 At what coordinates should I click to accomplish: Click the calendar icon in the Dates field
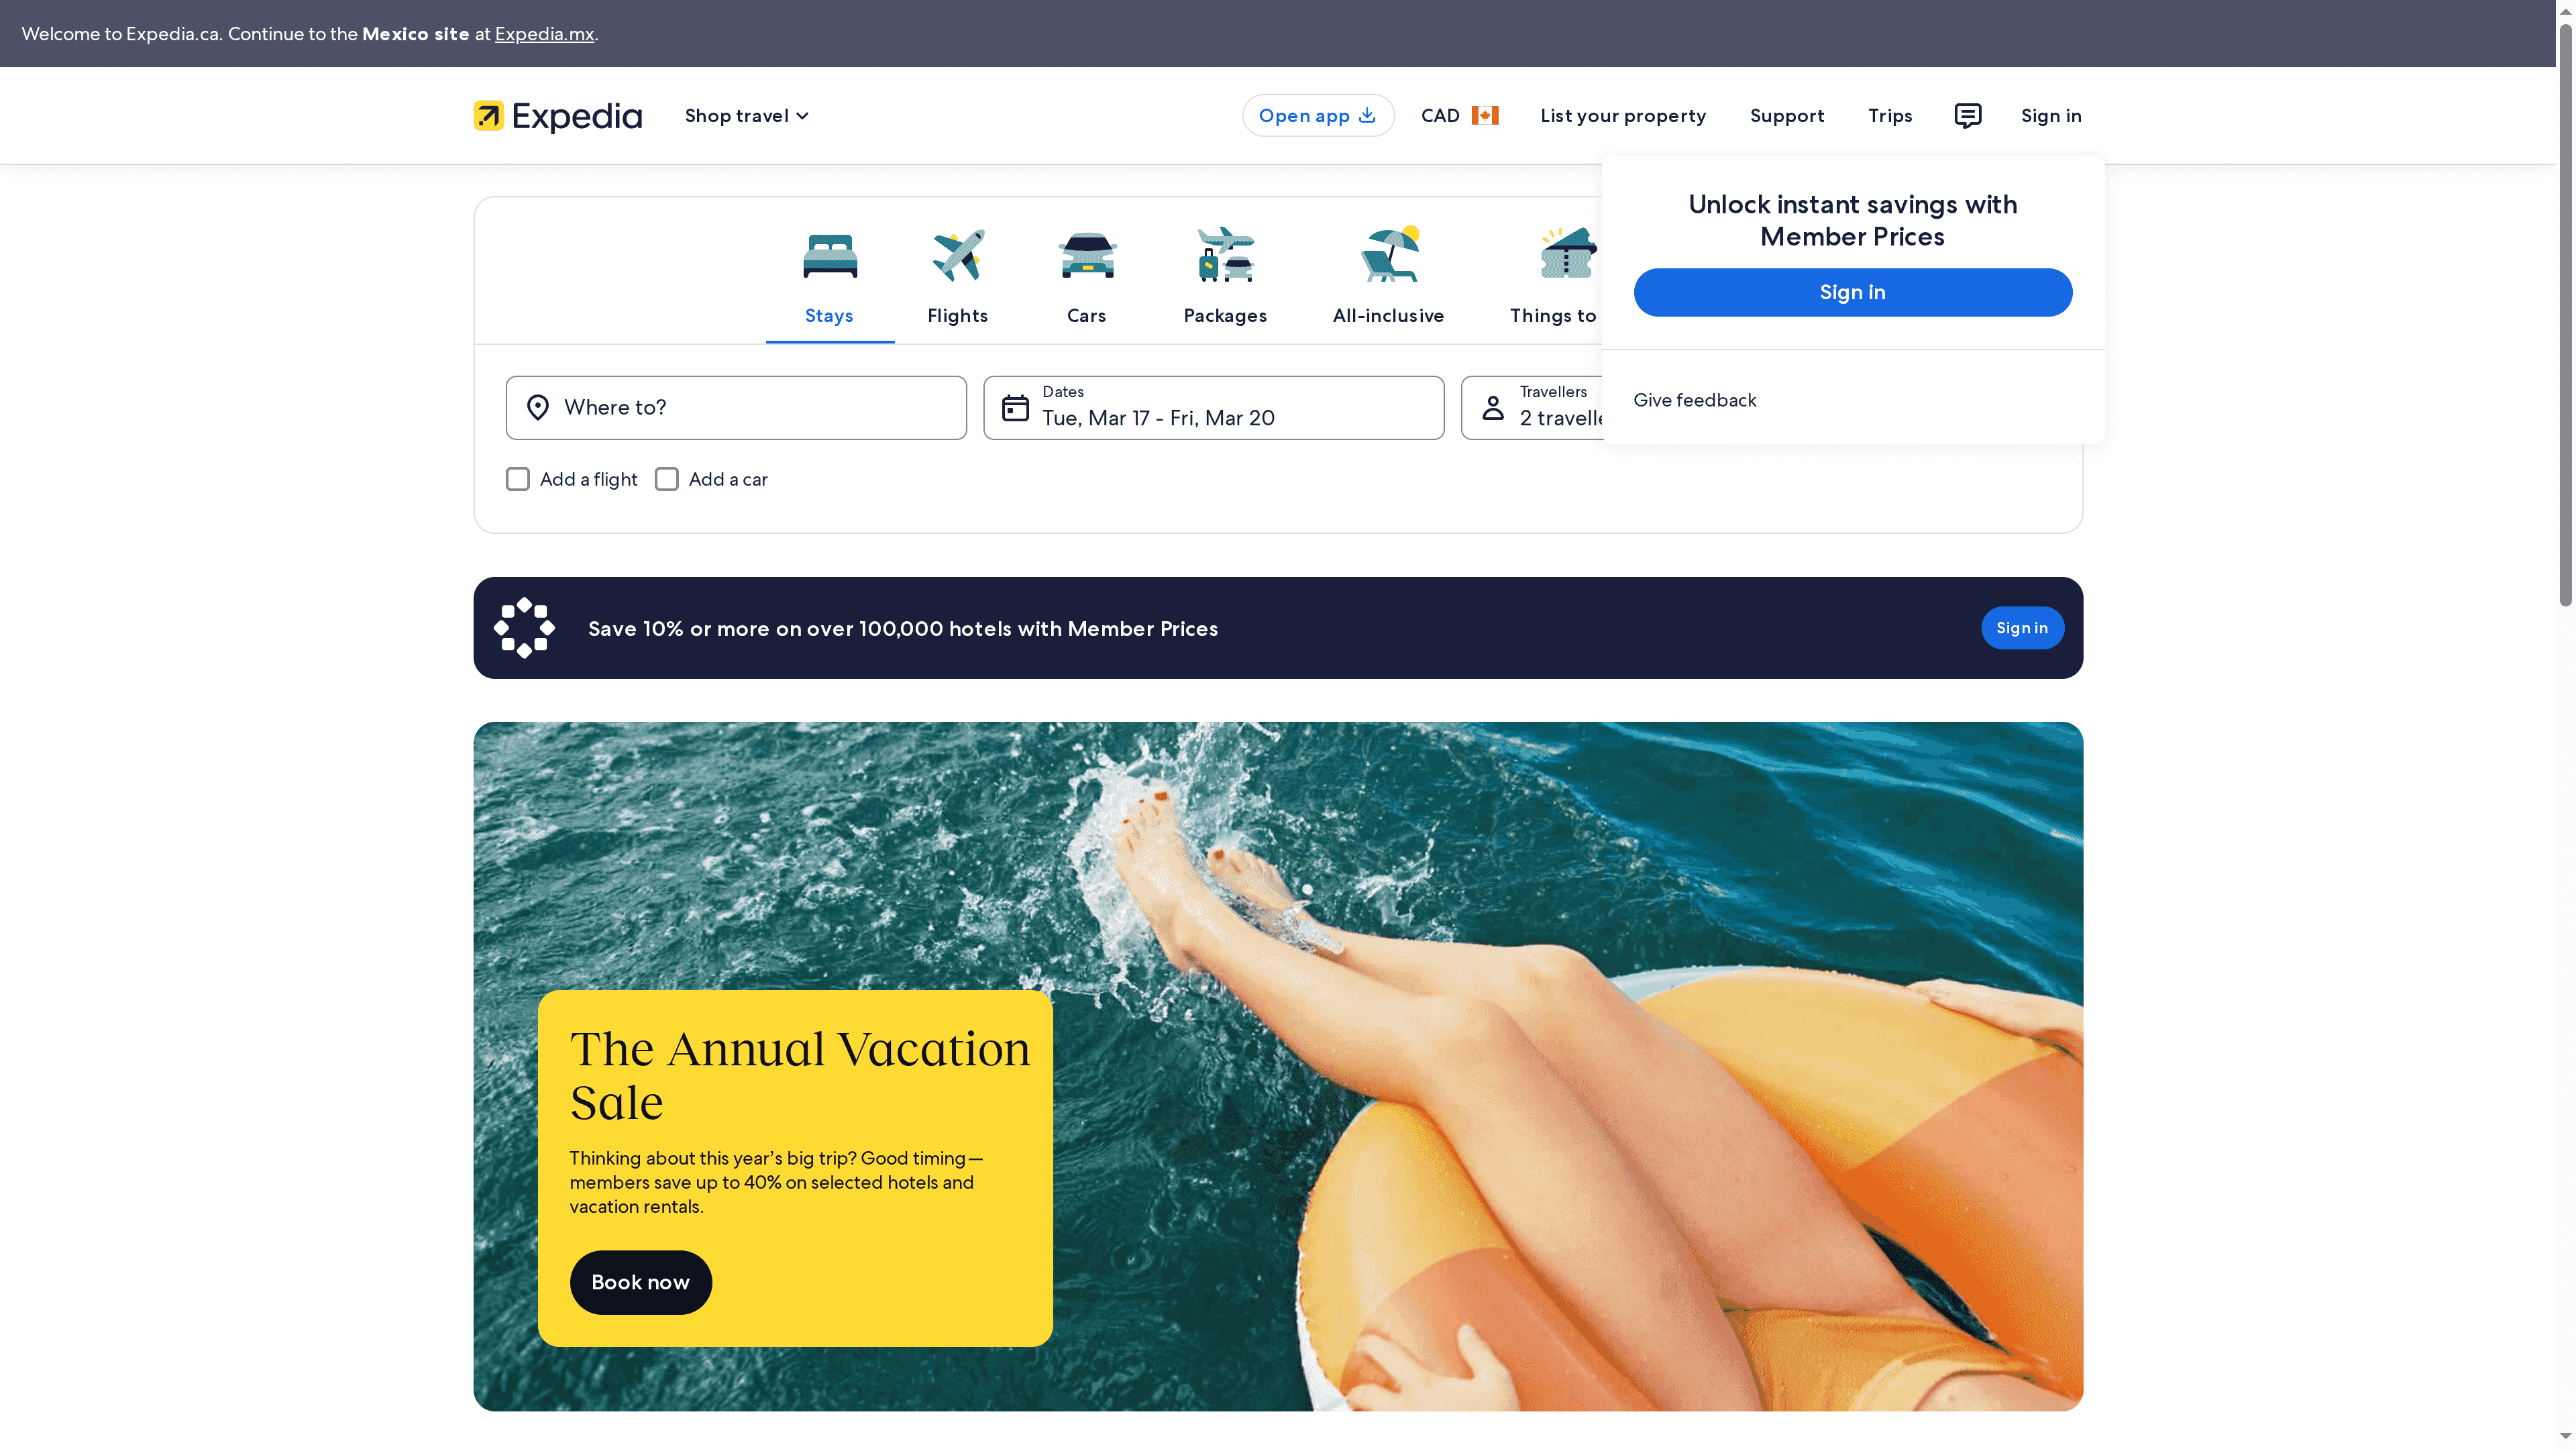pyautogui.click(x=1016, y=407)
